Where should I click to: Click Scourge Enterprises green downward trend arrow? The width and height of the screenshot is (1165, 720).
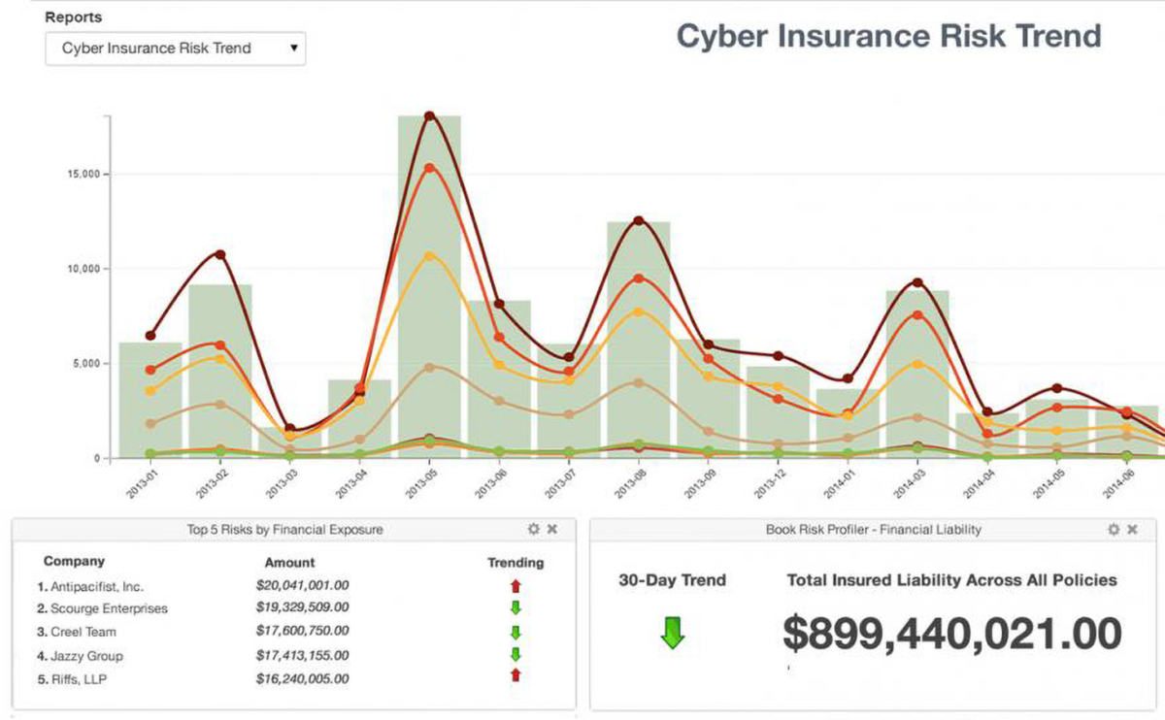[x=516, y=607]
